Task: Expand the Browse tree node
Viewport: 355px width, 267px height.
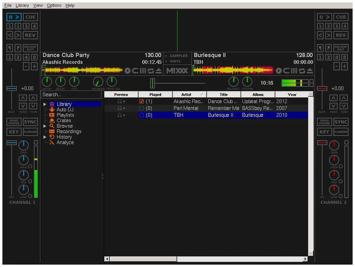Action: (x=45, y=126)
